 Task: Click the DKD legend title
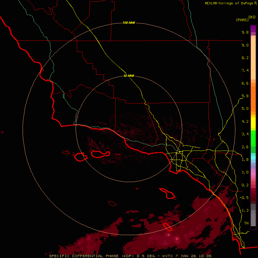click(252, 17)
